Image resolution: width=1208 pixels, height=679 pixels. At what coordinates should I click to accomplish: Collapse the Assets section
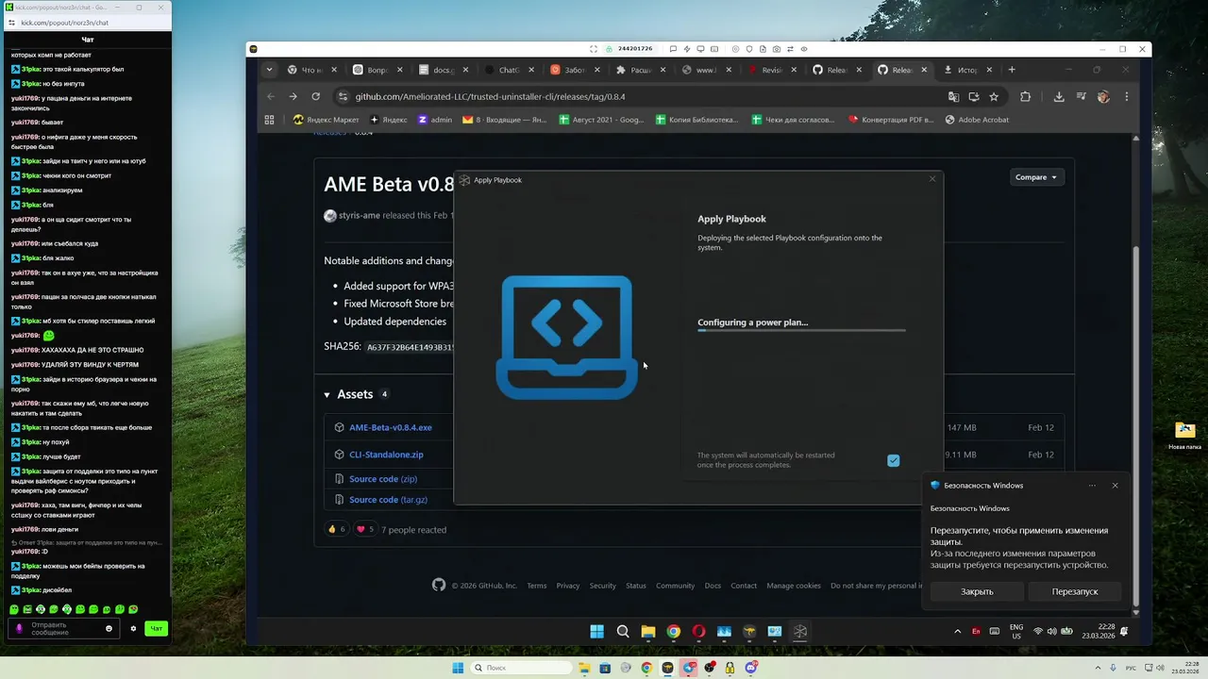(327, 394)
